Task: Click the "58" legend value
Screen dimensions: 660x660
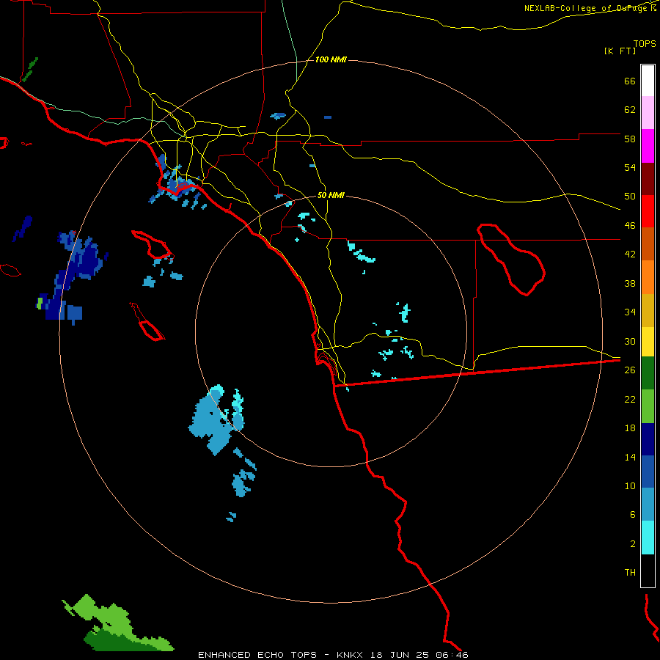Action: tap(630, 139)
